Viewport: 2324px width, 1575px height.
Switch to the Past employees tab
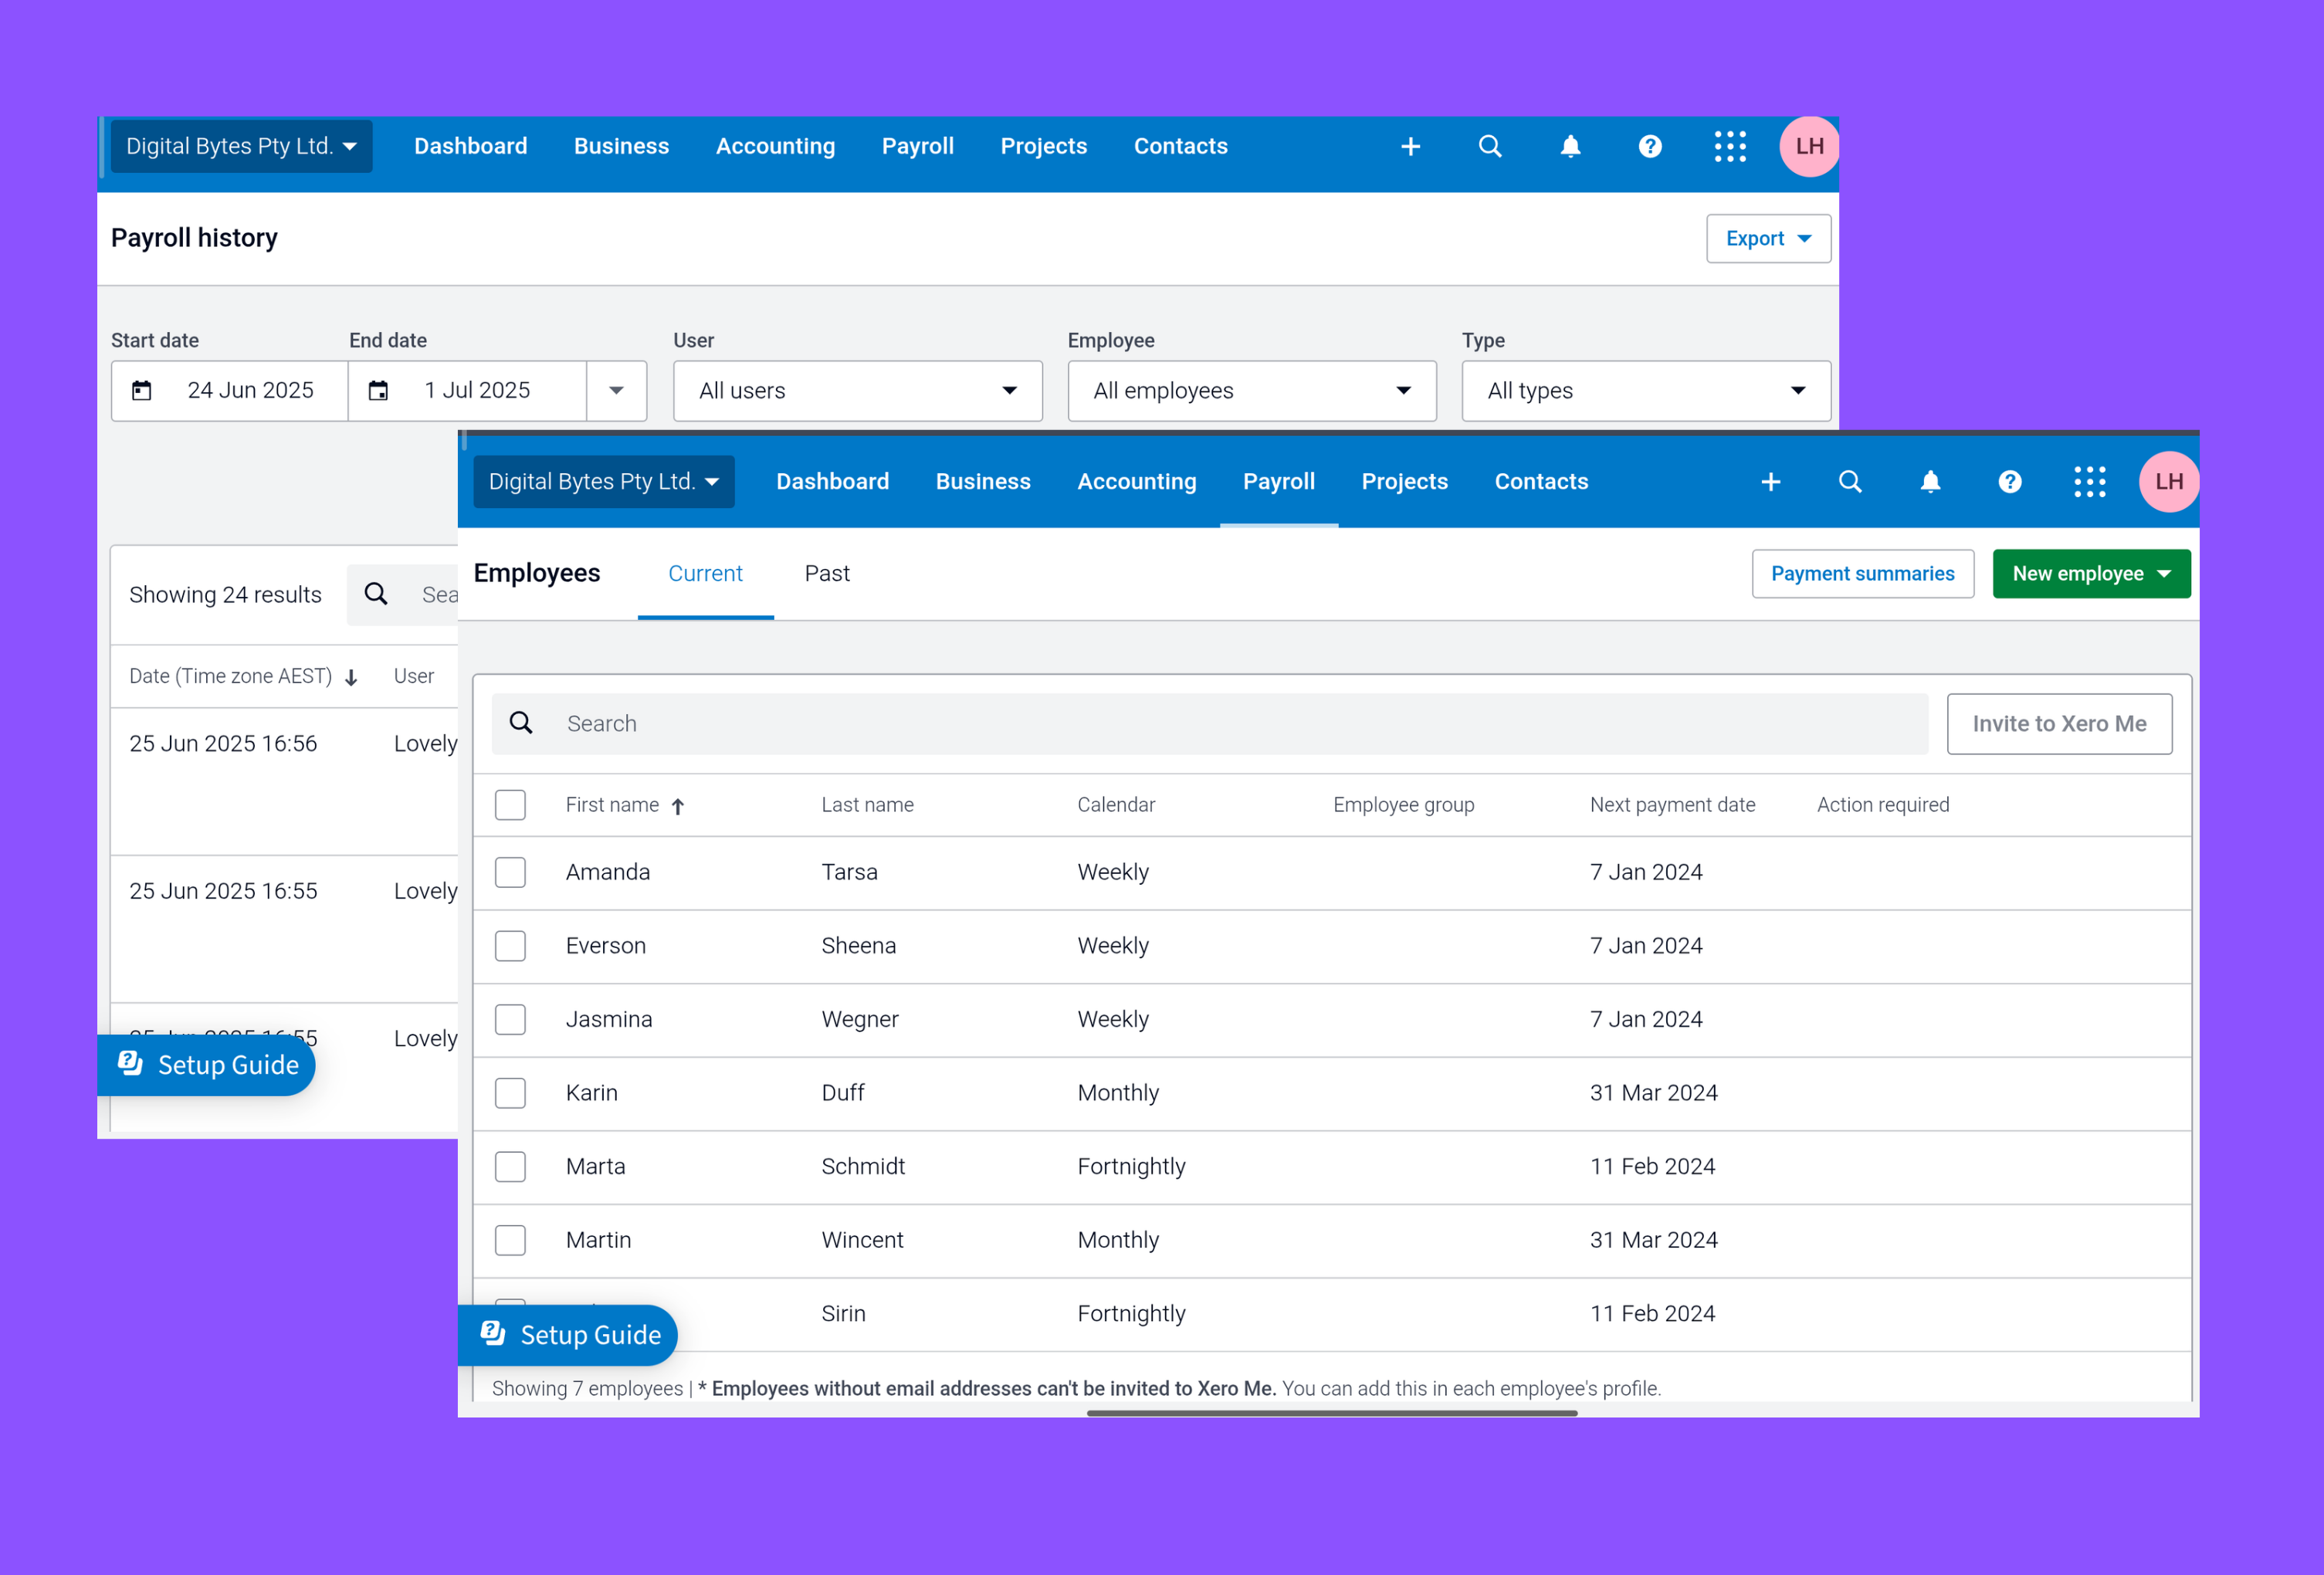pyautogui.click(x=826, y=574)
